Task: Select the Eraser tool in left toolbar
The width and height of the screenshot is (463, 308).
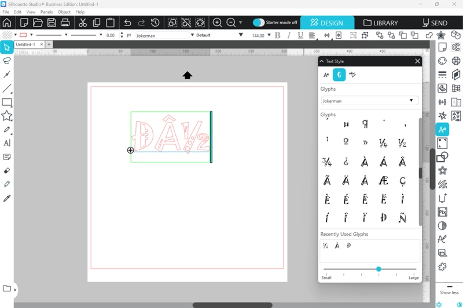Action: pos(7,170)
